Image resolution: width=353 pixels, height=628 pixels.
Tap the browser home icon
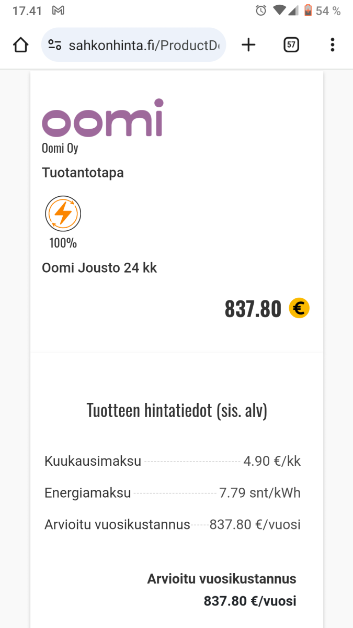[x=20, y=45]
